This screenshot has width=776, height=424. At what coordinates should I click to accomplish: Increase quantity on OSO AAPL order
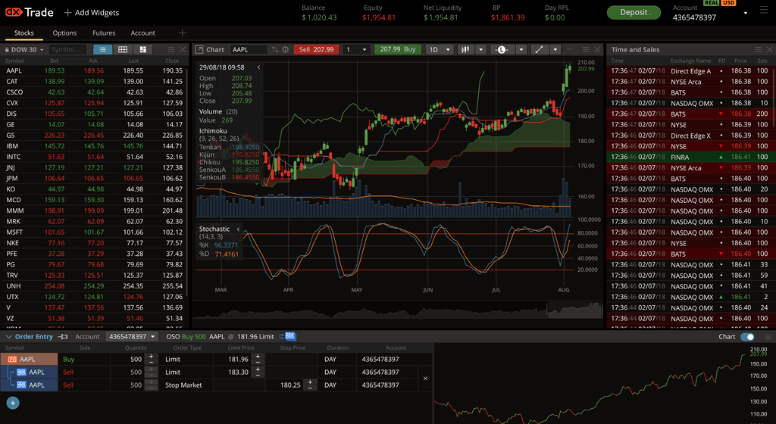tap(151, 357)
